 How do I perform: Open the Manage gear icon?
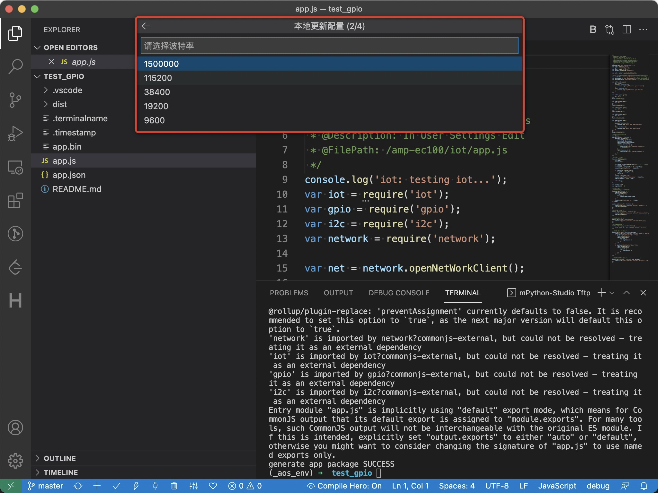[15, 461]
